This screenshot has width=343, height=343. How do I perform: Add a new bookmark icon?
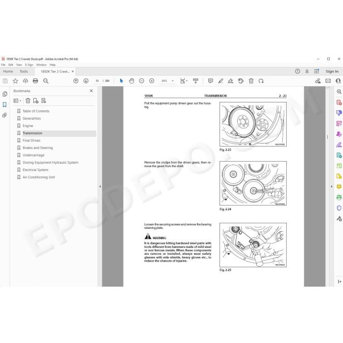(x=36, y=100)
